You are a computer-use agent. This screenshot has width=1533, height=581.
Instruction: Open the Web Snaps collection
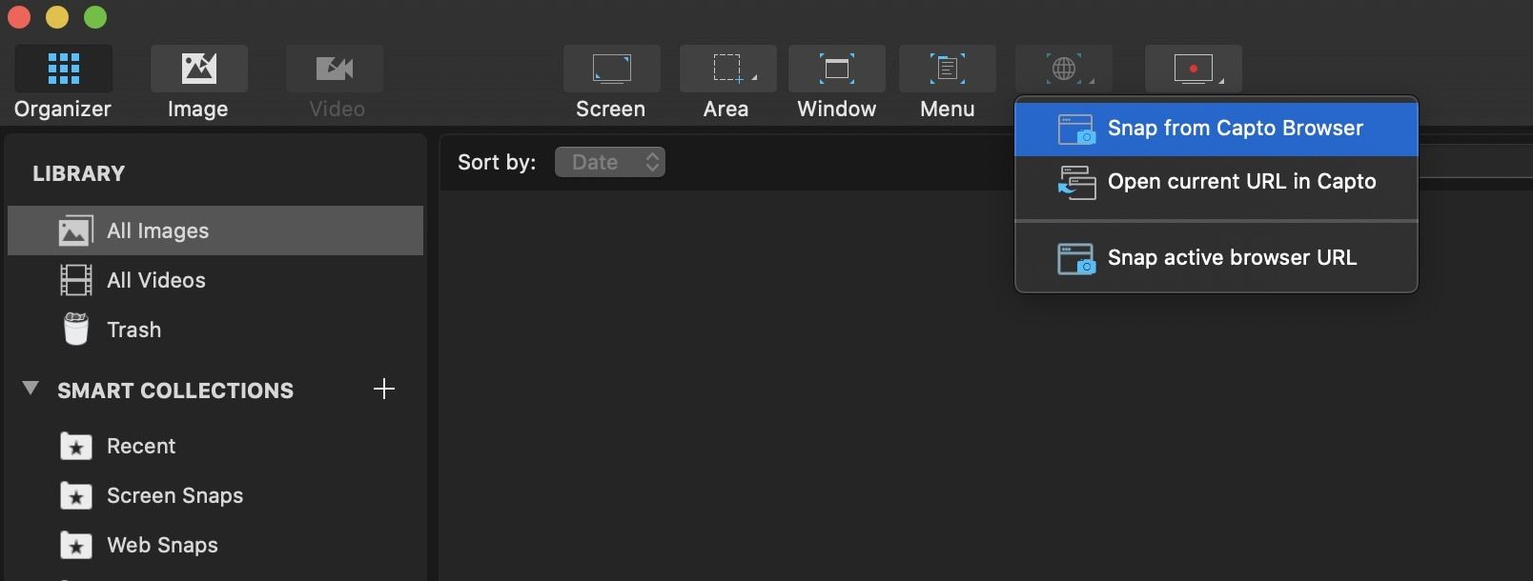coord(162,545)
